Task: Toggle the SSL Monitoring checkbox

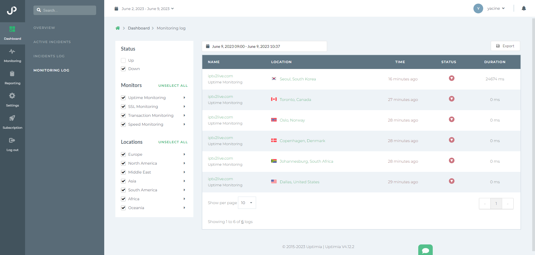Action: tap(123, 107)
